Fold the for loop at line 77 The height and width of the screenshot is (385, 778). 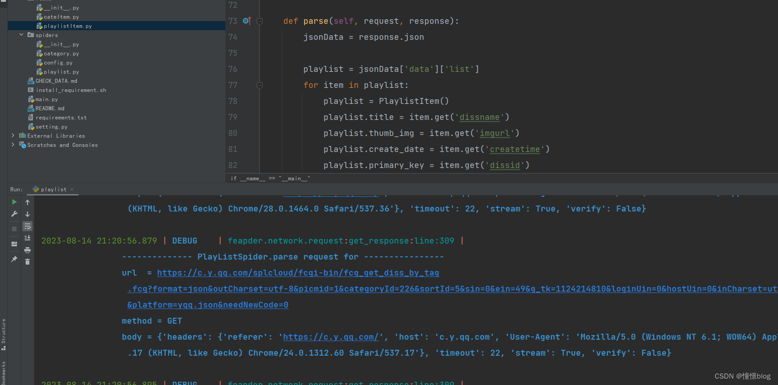[259, 85]
